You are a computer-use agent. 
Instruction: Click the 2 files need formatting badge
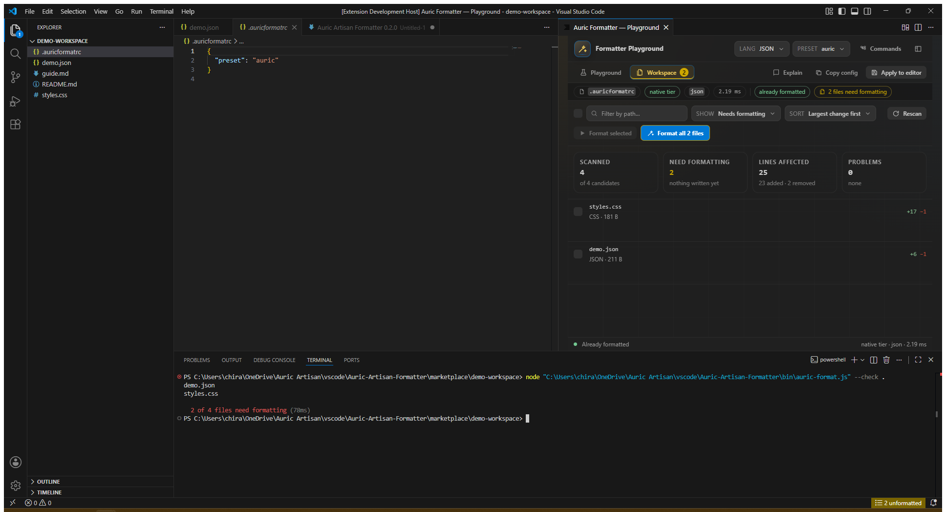[x=853, y=92]
